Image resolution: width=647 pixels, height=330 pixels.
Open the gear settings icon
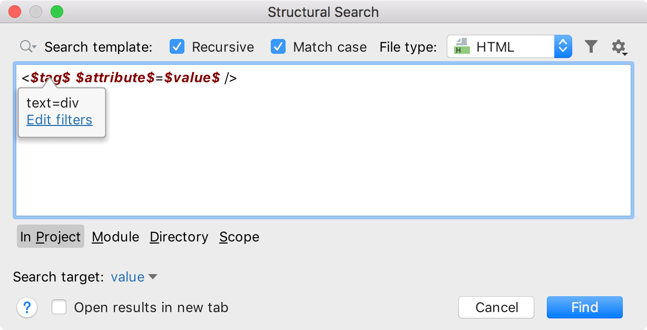(x=619, y=46)
